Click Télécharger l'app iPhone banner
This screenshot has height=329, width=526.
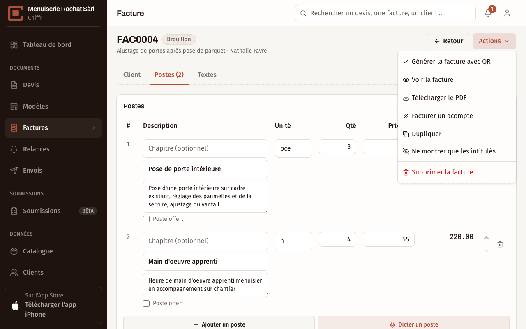click(53, 306)
